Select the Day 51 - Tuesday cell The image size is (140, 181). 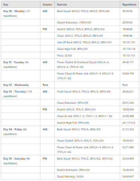pos(21,64)
